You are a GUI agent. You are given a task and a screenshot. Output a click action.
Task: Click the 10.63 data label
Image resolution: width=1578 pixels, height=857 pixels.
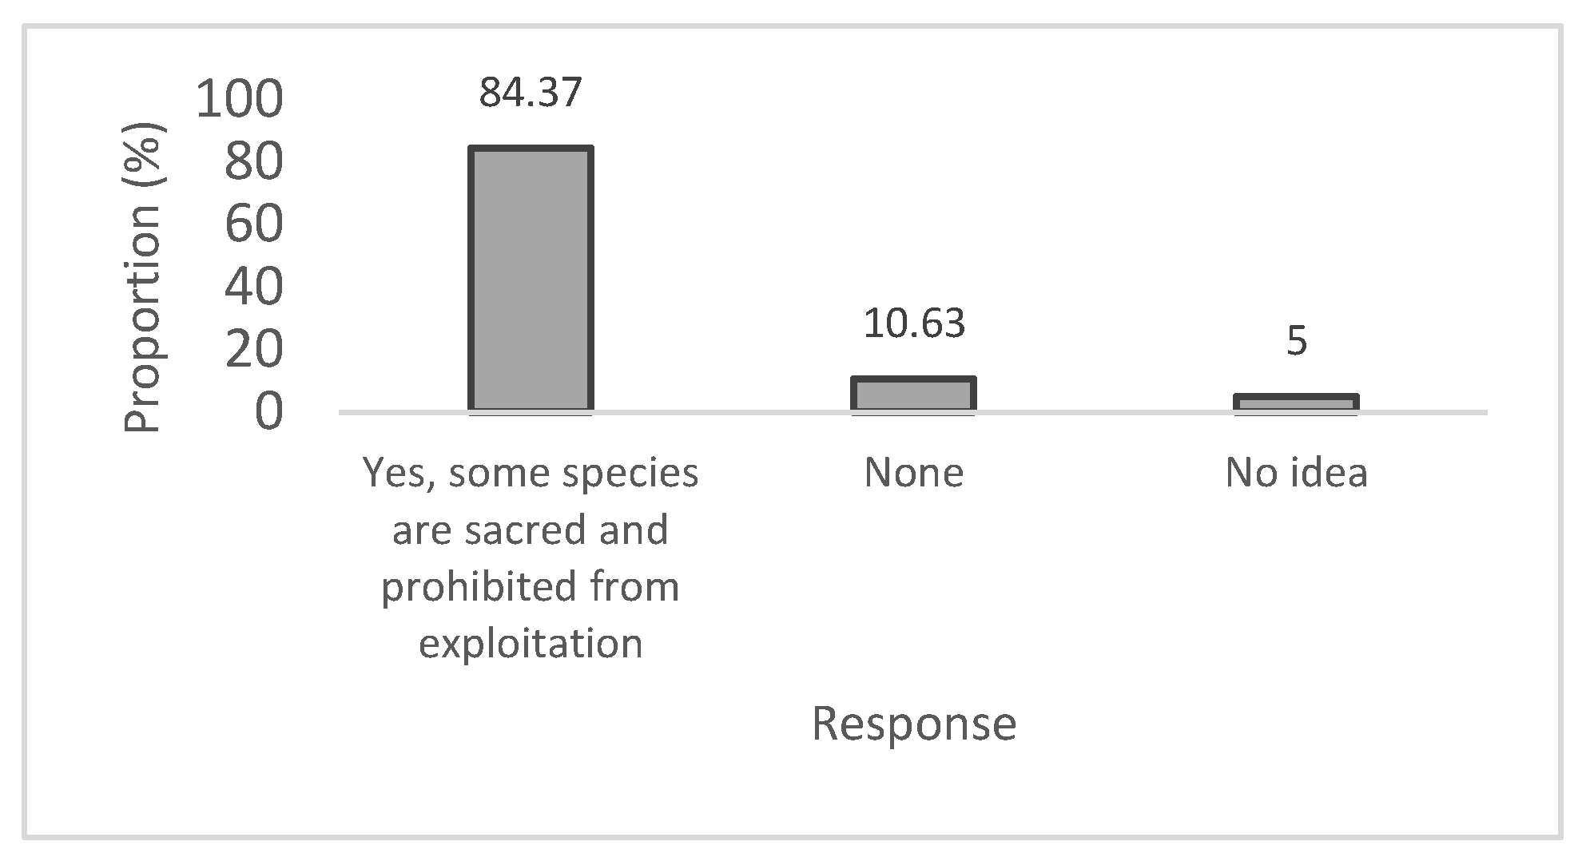(x=914, y=323)
